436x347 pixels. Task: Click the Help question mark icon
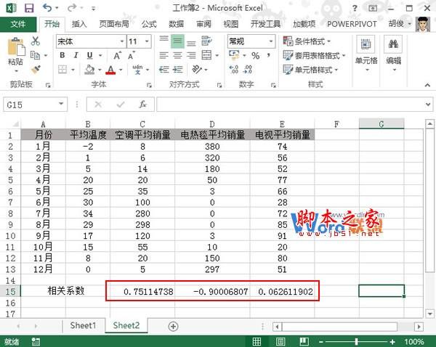point(355,8)
